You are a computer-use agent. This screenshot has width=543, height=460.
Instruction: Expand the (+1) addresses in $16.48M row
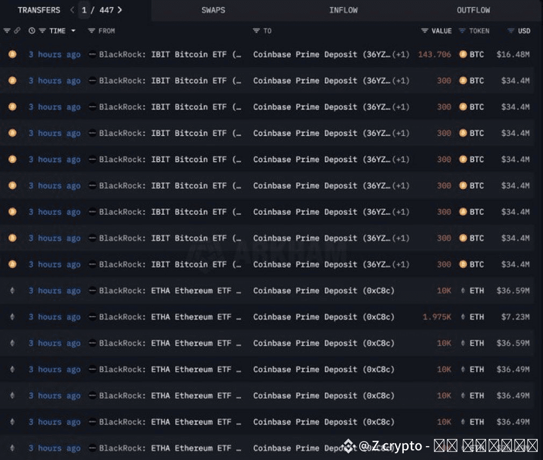401,54
